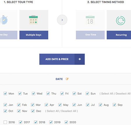The height and width of the screenshot is (125, 131).
Task: Toggle the May month checkbox
Action: [60, 105]
